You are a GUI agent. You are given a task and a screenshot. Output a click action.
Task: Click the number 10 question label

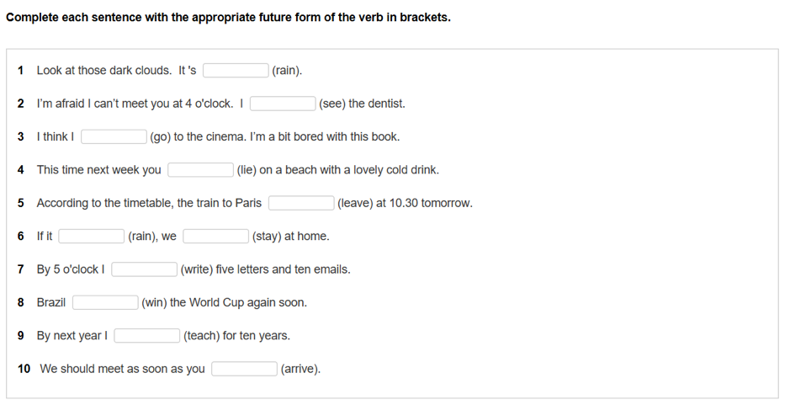coord(24,369)
